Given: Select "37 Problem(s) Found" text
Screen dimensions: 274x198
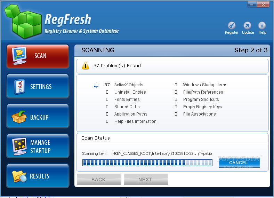Looking at the screenshot, I should (117, 65).
